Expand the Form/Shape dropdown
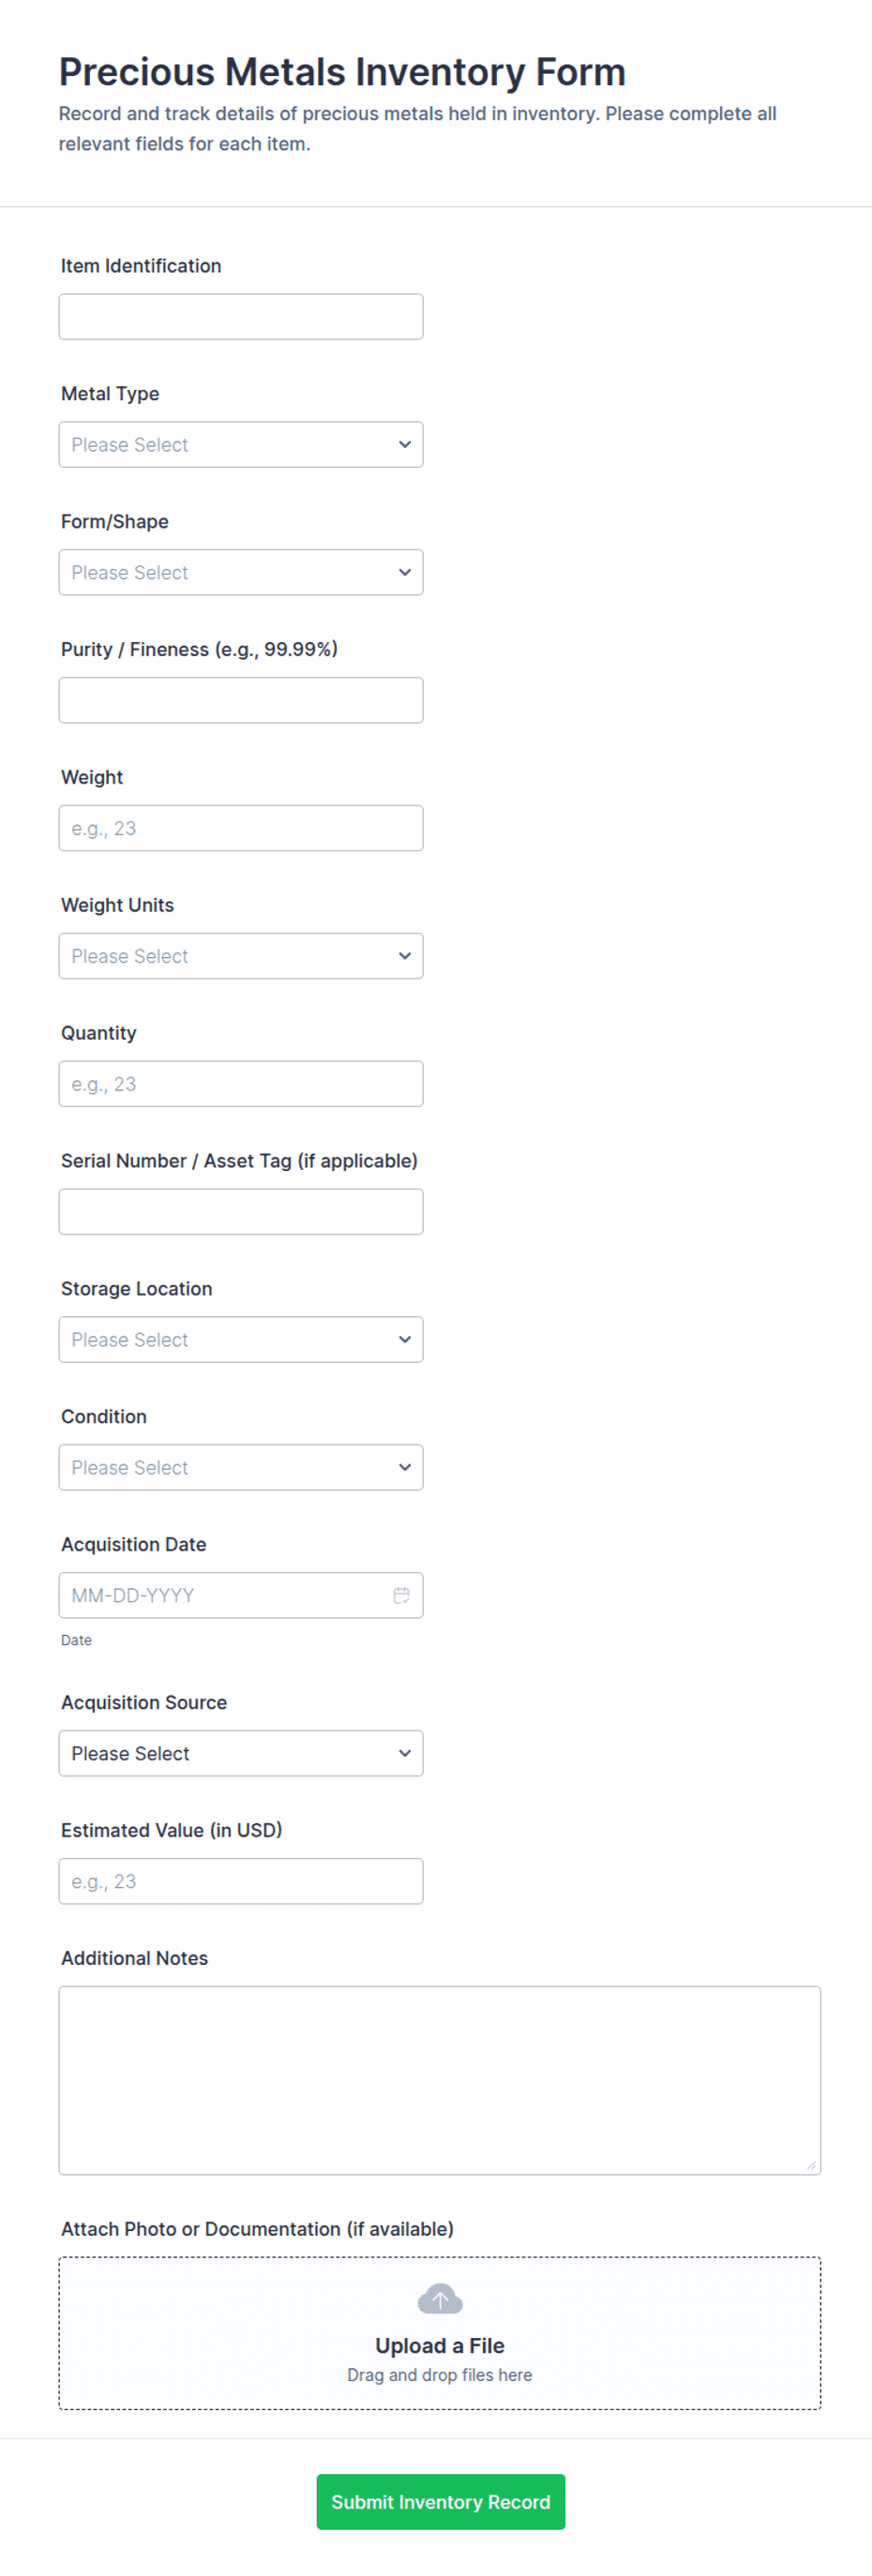 240,573
